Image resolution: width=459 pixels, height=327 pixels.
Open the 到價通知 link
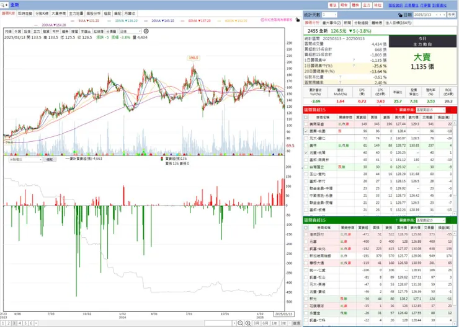[x=439, y=5]
